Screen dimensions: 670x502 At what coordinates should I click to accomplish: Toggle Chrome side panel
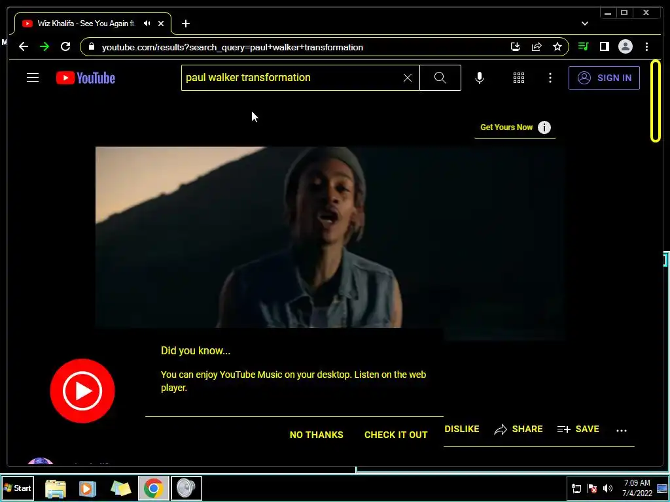click(604, 46)
